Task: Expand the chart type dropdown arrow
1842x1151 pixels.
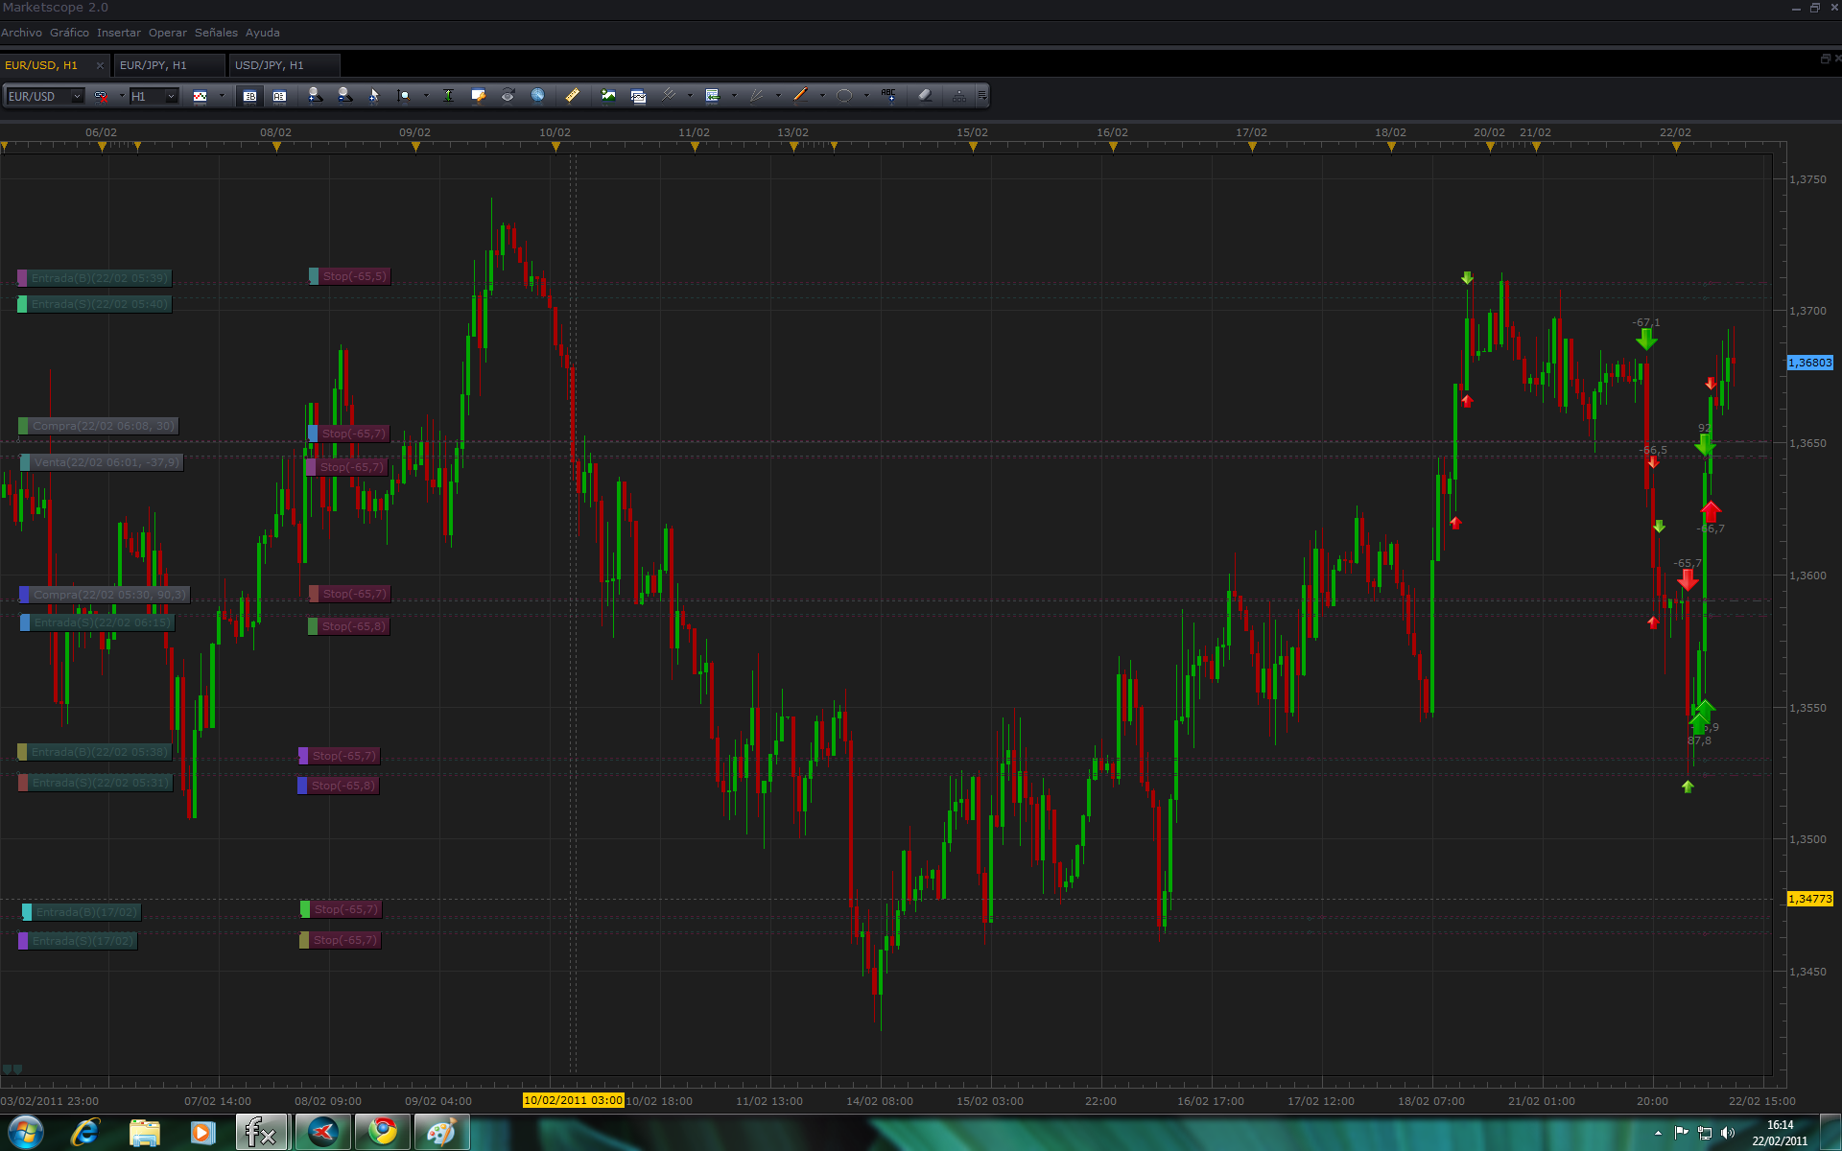Action: [x=222, y=96]
